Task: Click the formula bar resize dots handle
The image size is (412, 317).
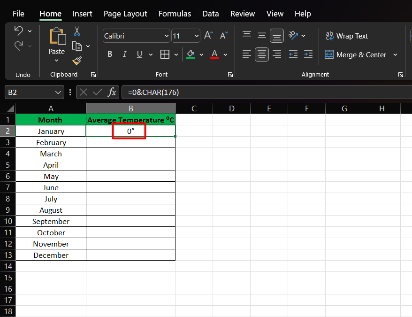Action: (x=70, y=93)
